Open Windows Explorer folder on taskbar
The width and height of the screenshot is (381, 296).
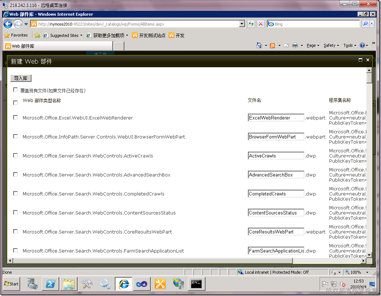point(69,284)
